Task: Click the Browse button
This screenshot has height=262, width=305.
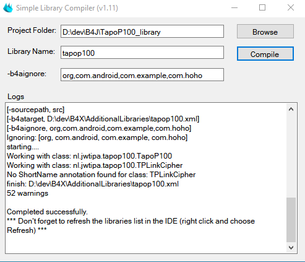Action: pyautogui.click(x=265, y=32)
